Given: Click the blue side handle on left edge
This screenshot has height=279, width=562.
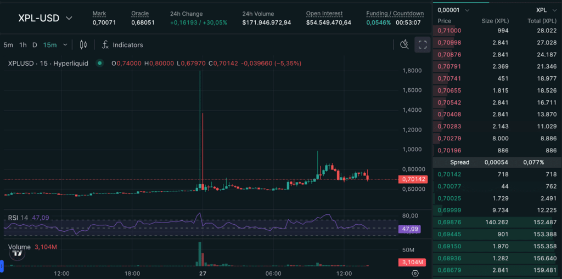Looking at the screenshot, I should click(2, 266).
